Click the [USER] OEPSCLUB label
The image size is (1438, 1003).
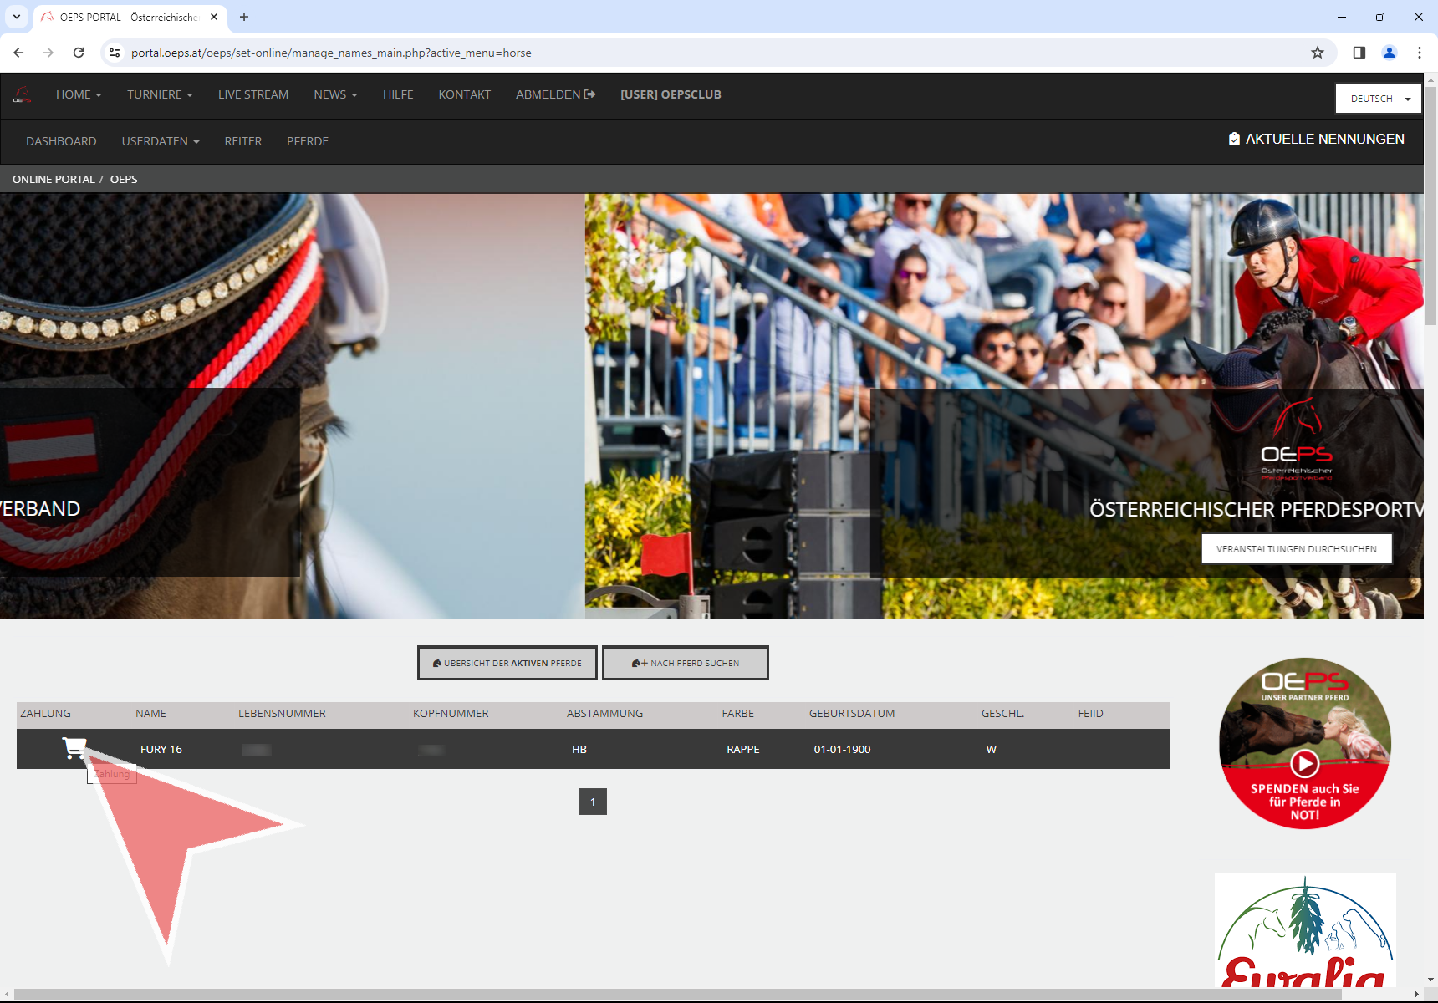671,94
